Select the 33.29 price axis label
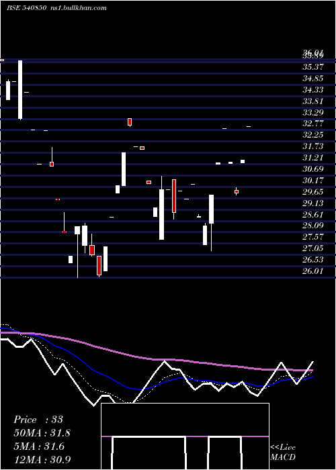This screenshot has height=470, width=336. click(x=313, y=113)
